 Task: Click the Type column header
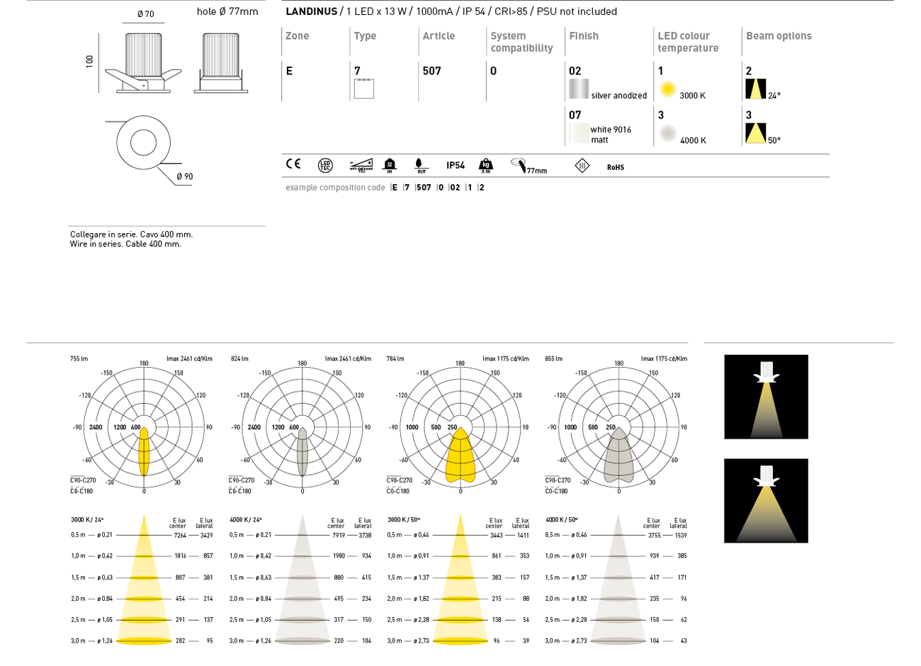pos(365,36)
